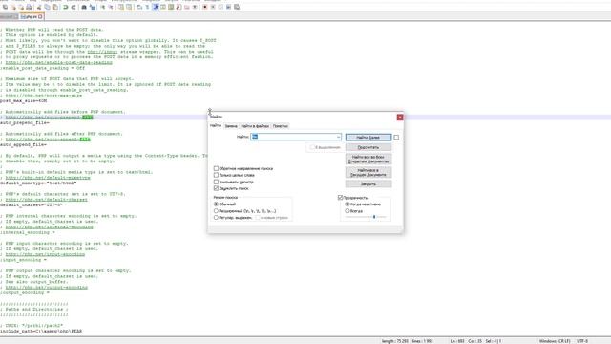Image resolution: width=611 pixels, height=344 pixels.
Task: Click 'post_max_size=40M' line in editor
Action: [23, 100]
